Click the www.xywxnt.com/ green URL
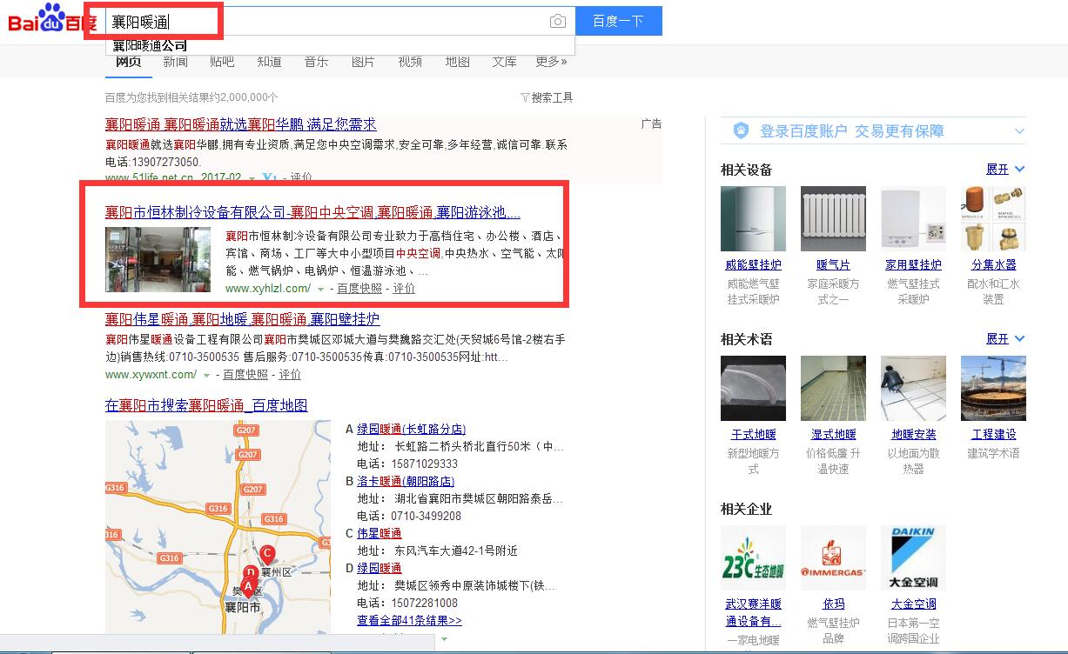 pyautogui.click(x=151, y=375)
